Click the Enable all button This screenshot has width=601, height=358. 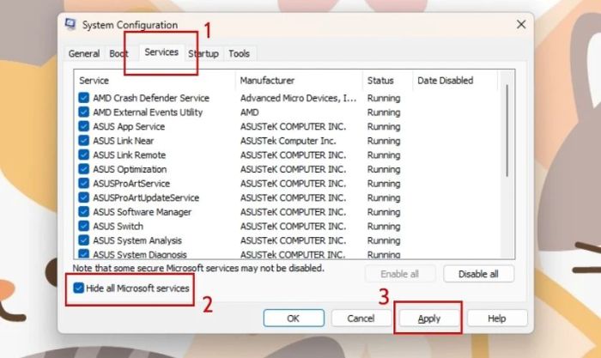pos(400,274)
